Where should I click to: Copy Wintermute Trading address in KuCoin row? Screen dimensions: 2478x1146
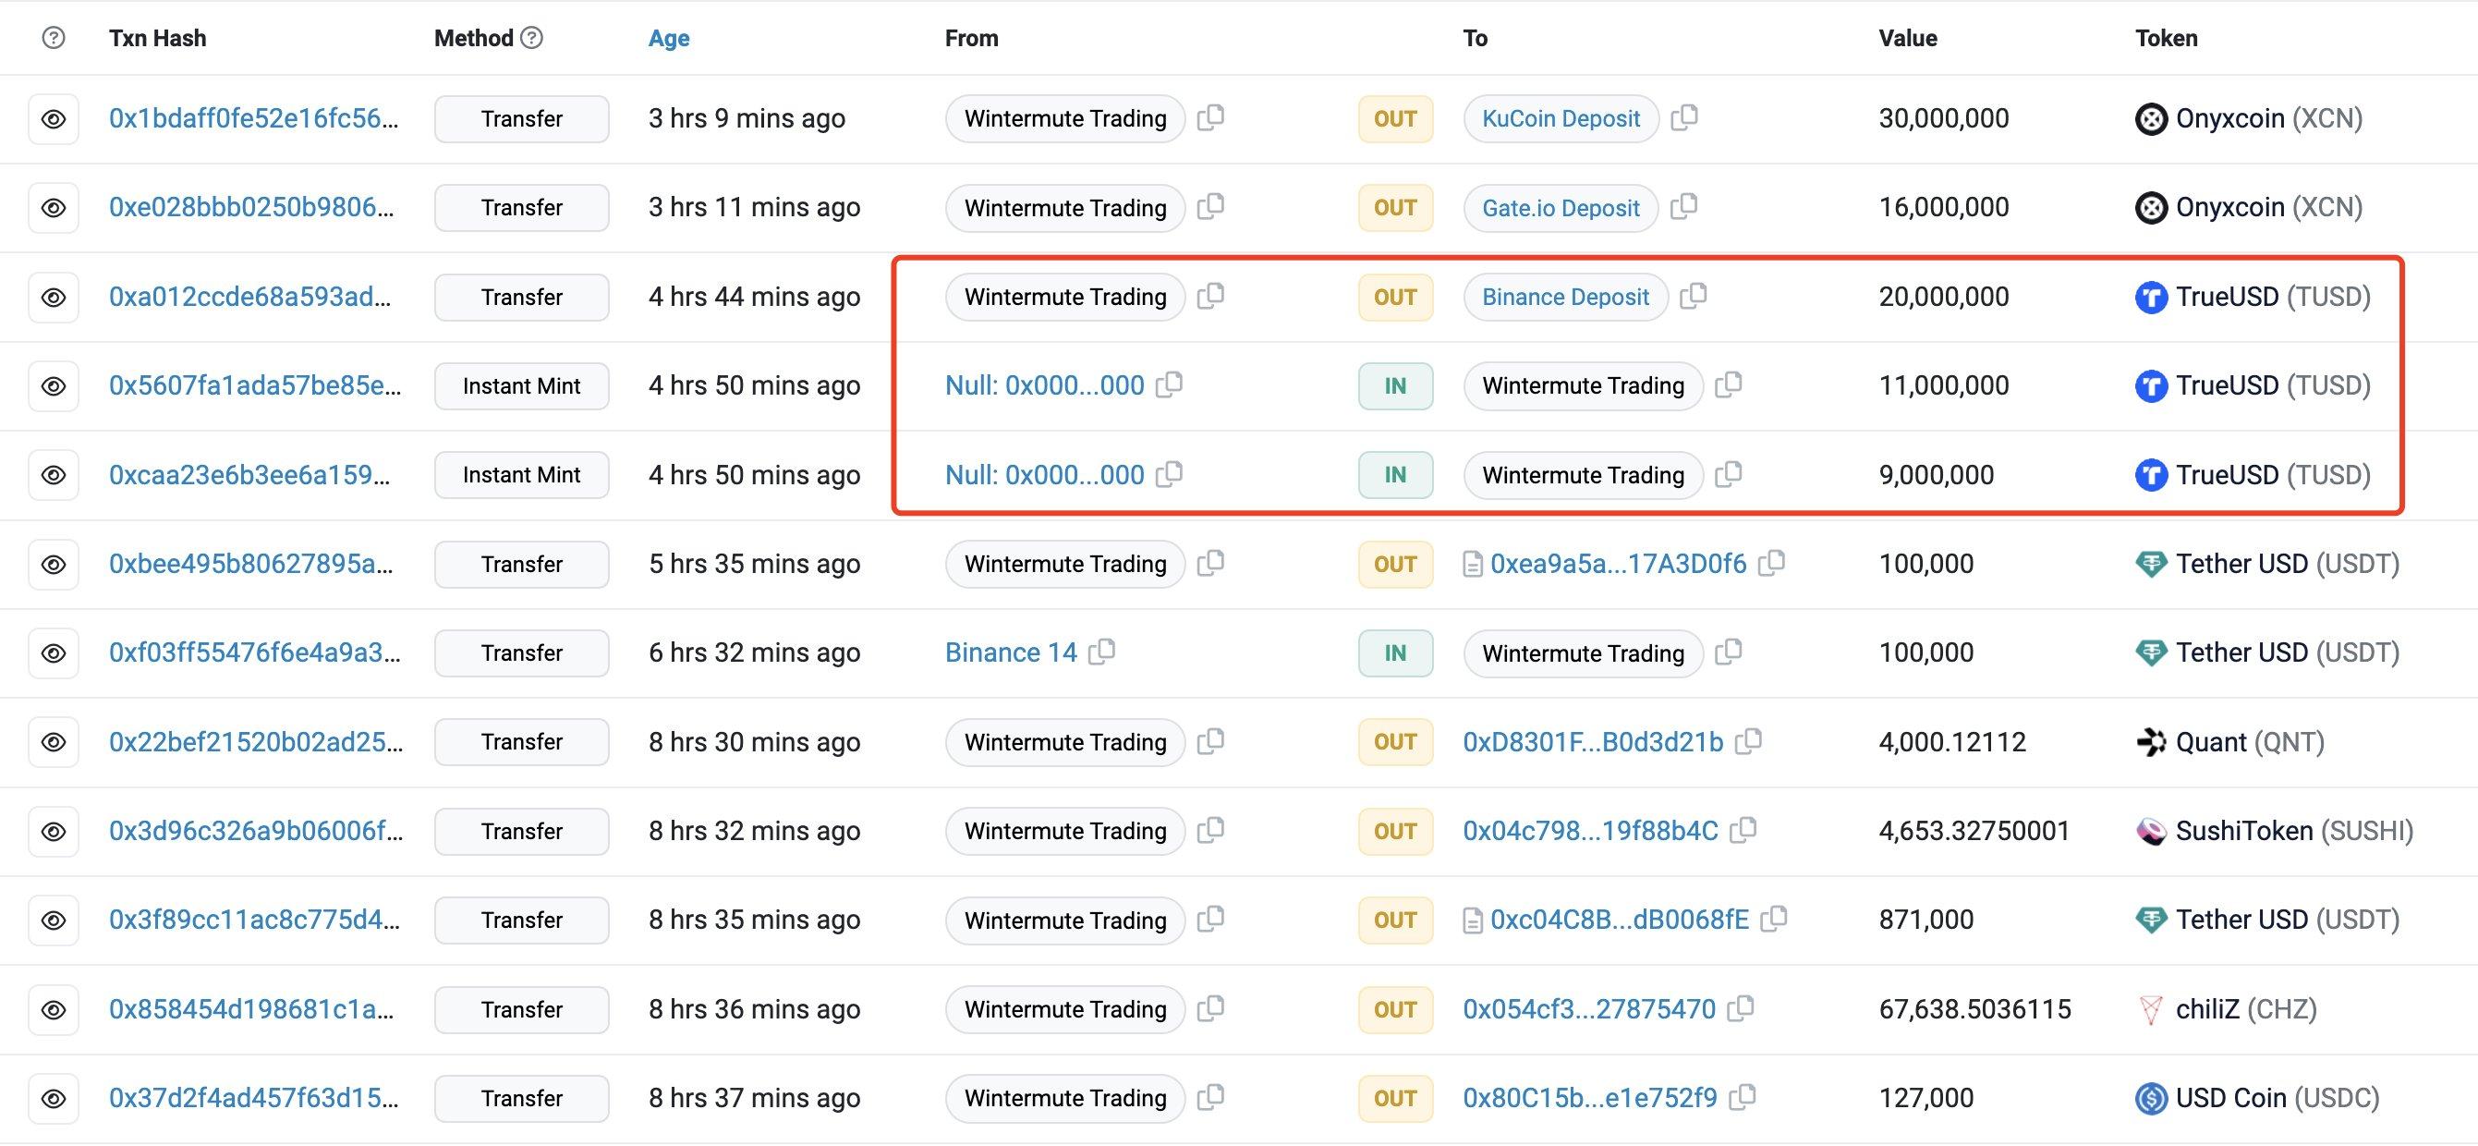click(x=1210, y=117)
